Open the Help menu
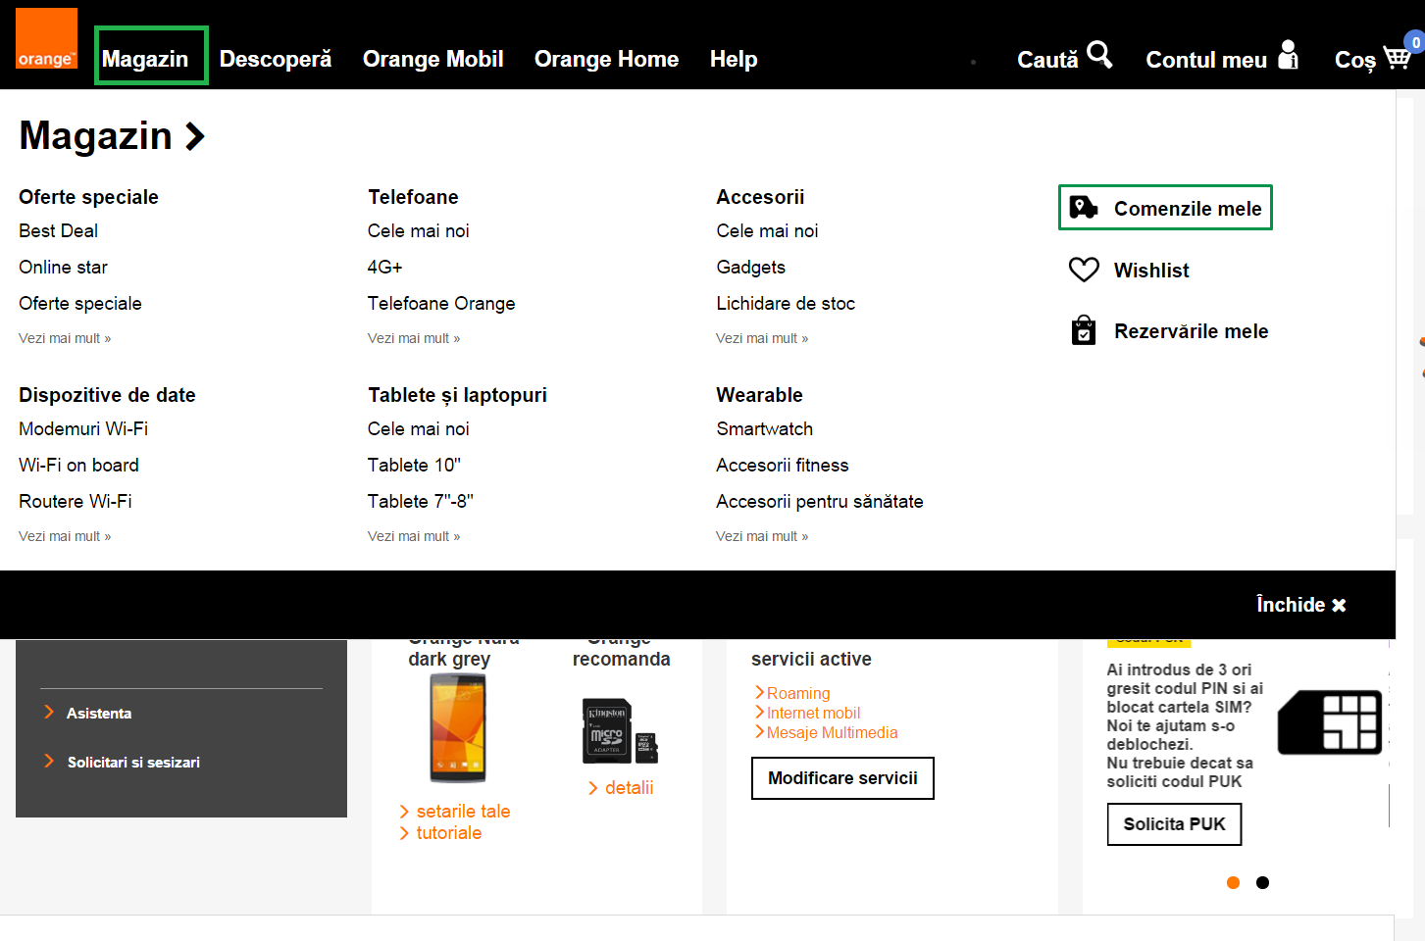Screen dimensions: 1425x941 pyautogui.click(x=734, y=59)
